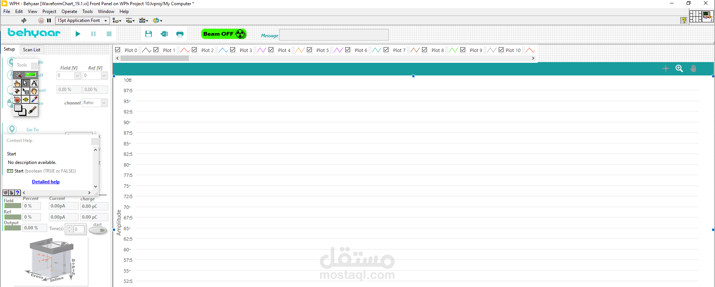The image size is (715, 287).
Task: Click the Abort Execution red stop icon
Action: (x=41, y=20)
